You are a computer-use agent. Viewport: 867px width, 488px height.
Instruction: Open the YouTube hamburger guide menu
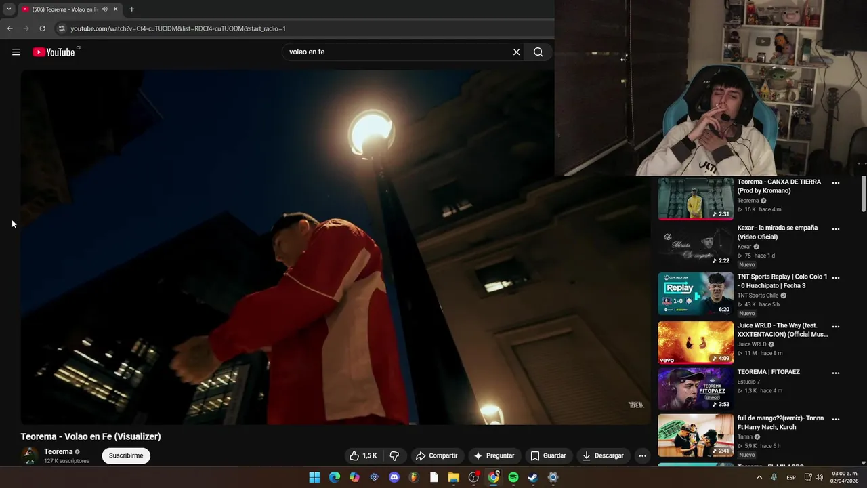16,52
